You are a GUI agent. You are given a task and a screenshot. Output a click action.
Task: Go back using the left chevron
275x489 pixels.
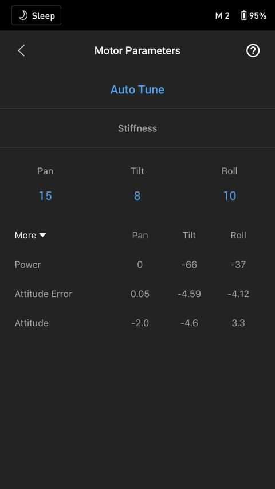pos(21,50)
